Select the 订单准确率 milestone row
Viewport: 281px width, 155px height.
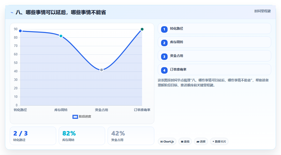tap(214, 70)
